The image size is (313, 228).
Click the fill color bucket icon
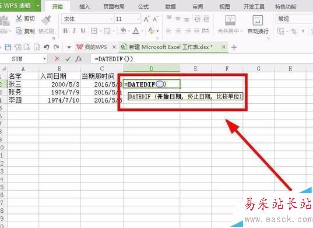(123, 31)
